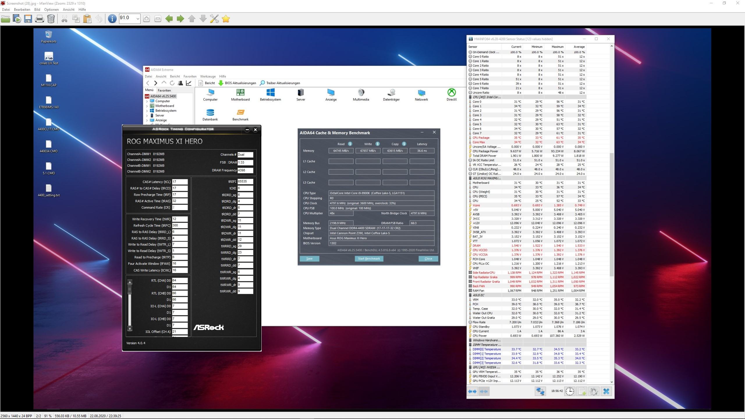Click Bericht button in the AIDA64 toolbar
Image resolution: width=745 pixels, height=419 pixels.
[x=207, y=83]
